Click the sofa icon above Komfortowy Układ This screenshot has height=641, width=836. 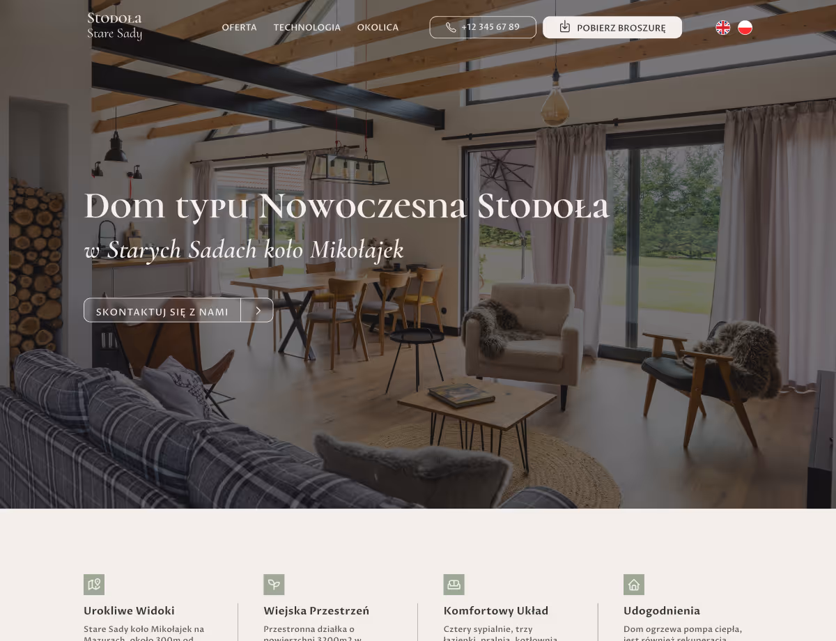pyautogui.click(x=454, y=585)
